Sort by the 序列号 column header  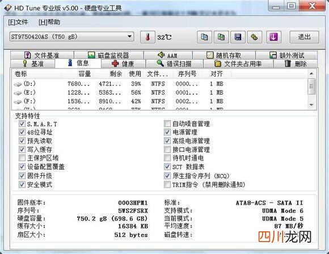point(187,74)
